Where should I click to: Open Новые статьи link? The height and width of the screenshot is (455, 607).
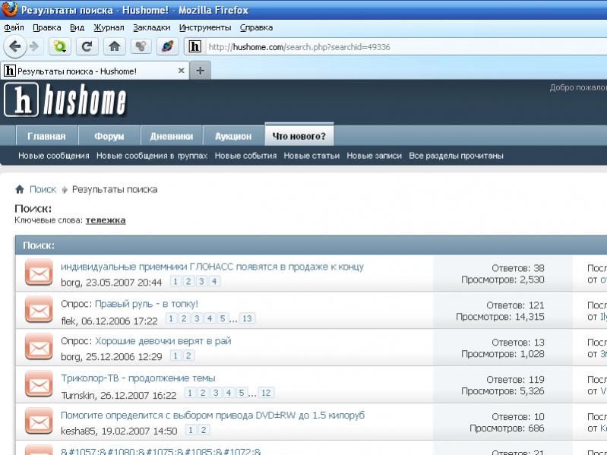point(311,156)
